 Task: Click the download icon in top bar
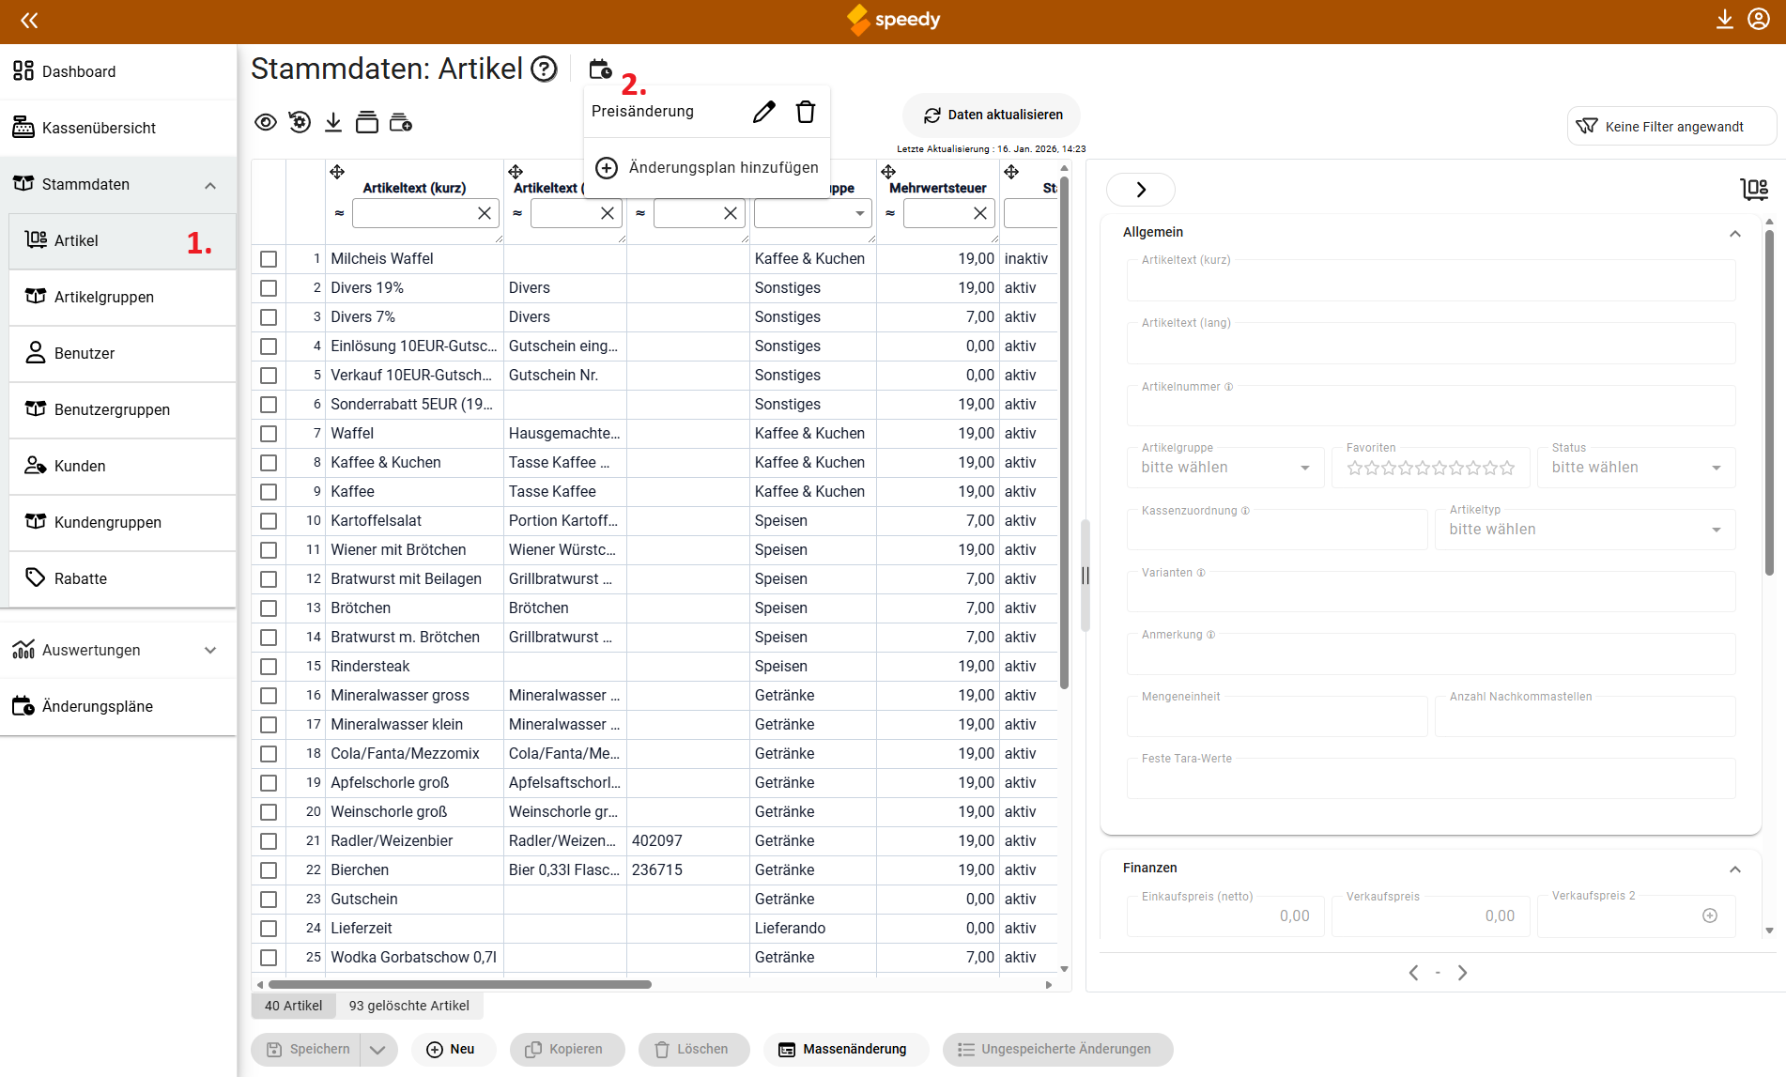pyautogui.click(x=1724, y=20)
